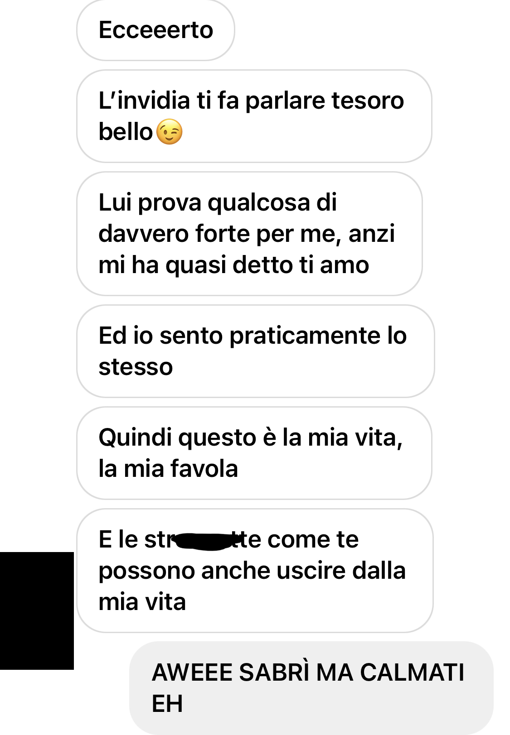The width and height of the screenshot is (510, 735).
Task: Tap the gray "AWEEE SABRÌ MA CALMATI" reply
Action: click(x=311, y=688)
